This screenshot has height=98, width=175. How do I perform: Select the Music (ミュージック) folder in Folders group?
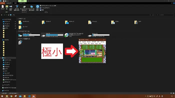[x=23, y=27]
